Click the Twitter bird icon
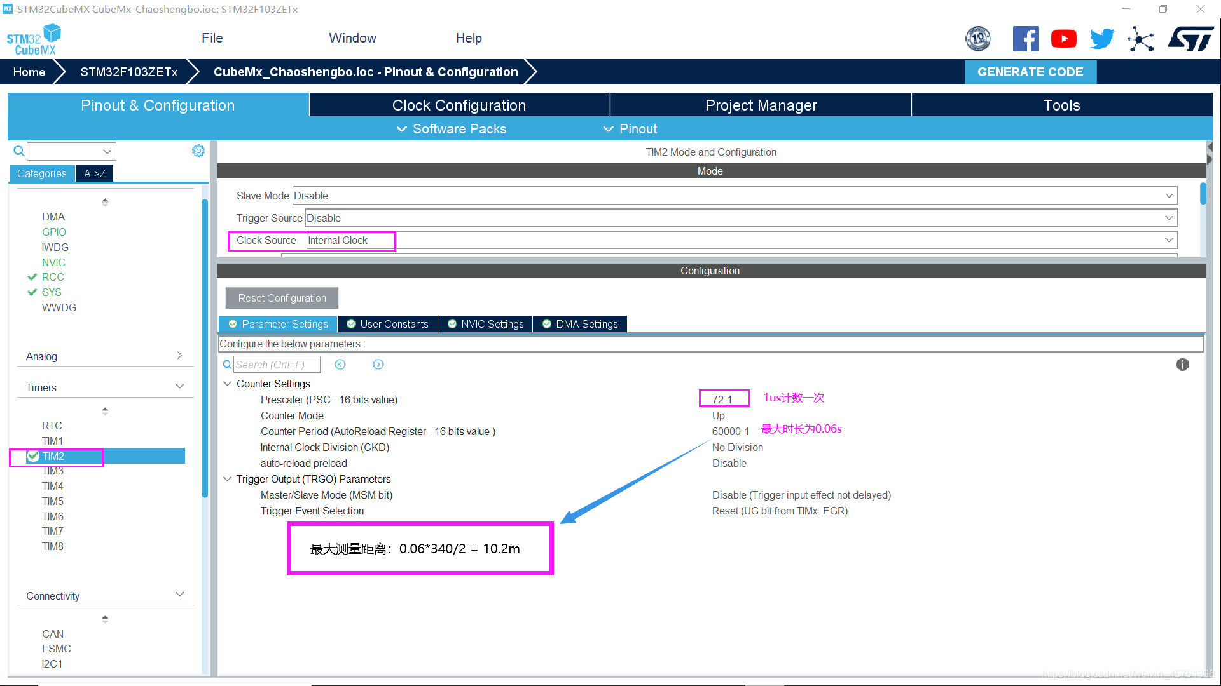This screenshot has width=1221, height=686. tap(1102, 39)
